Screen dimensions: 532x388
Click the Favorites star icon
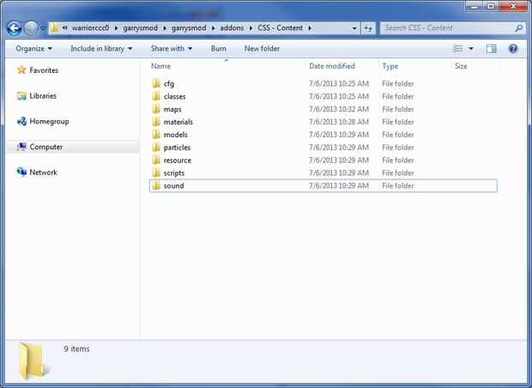pyautogui.click(x=21, y=70)
